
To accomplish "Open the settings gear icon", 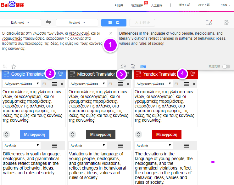I will point(226,23).
